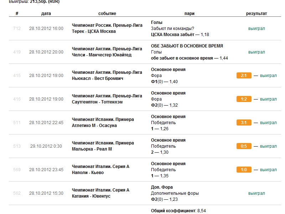The width and height of the screenshot is (285, 214).
Task: Click the orange 3:1 score badge
Action: (244, 123)
